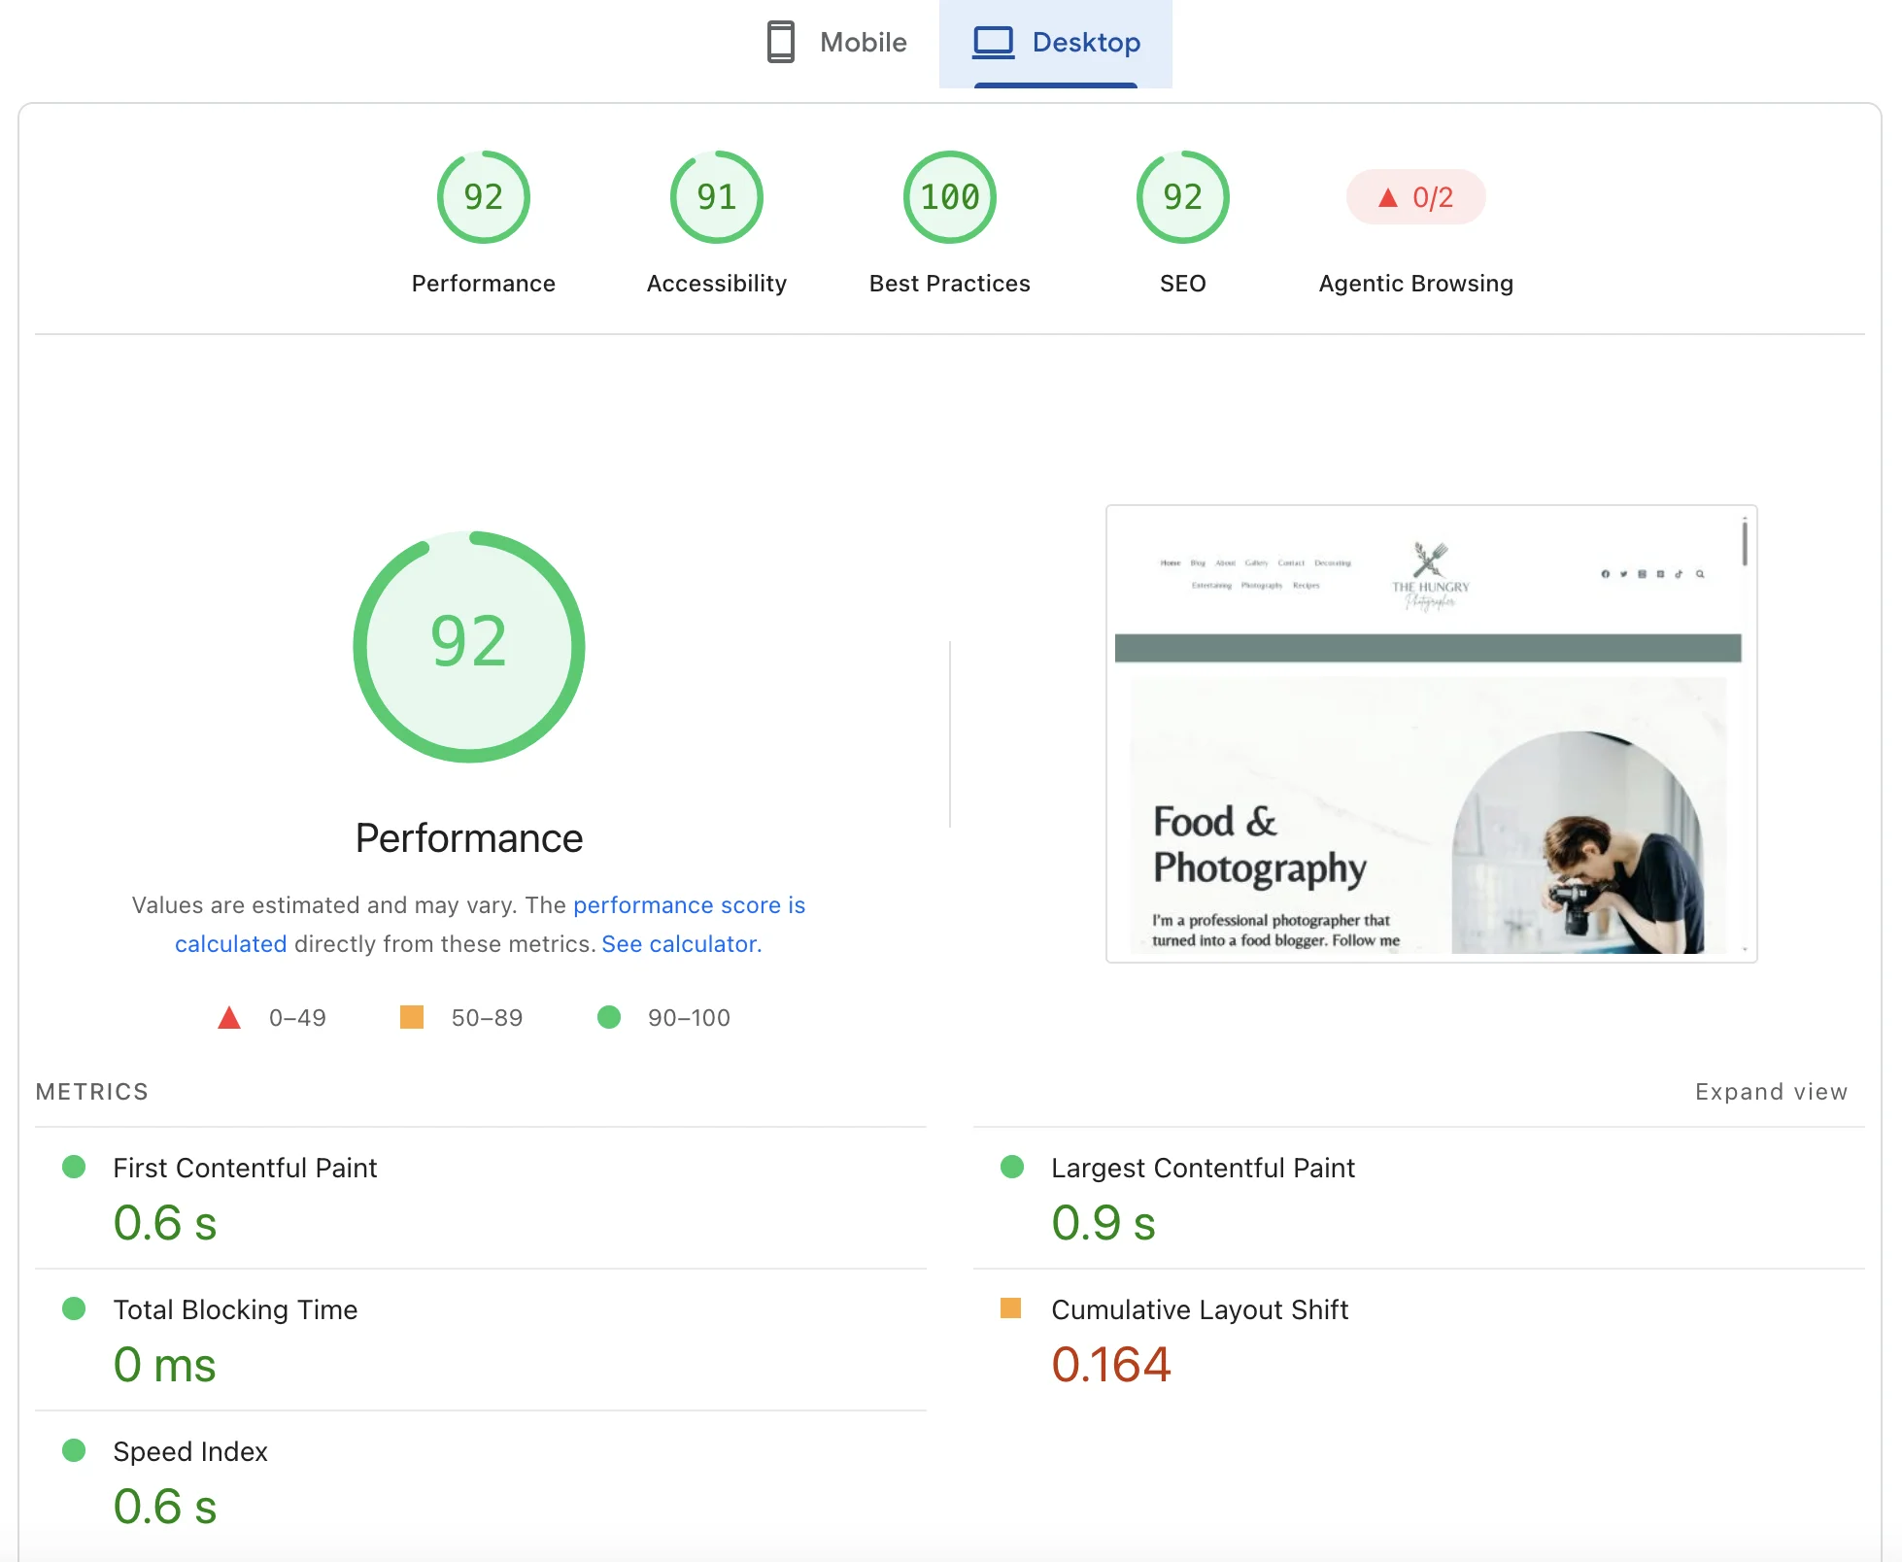The image size is (1902, 1562).
Task: Open the Performance score gauge 92
Action: tap(484, 197)
